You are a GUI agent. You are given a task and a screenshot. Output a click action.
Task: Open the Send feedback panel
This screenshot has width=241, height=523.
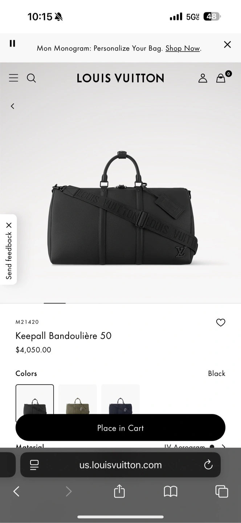tap(9, 256)
